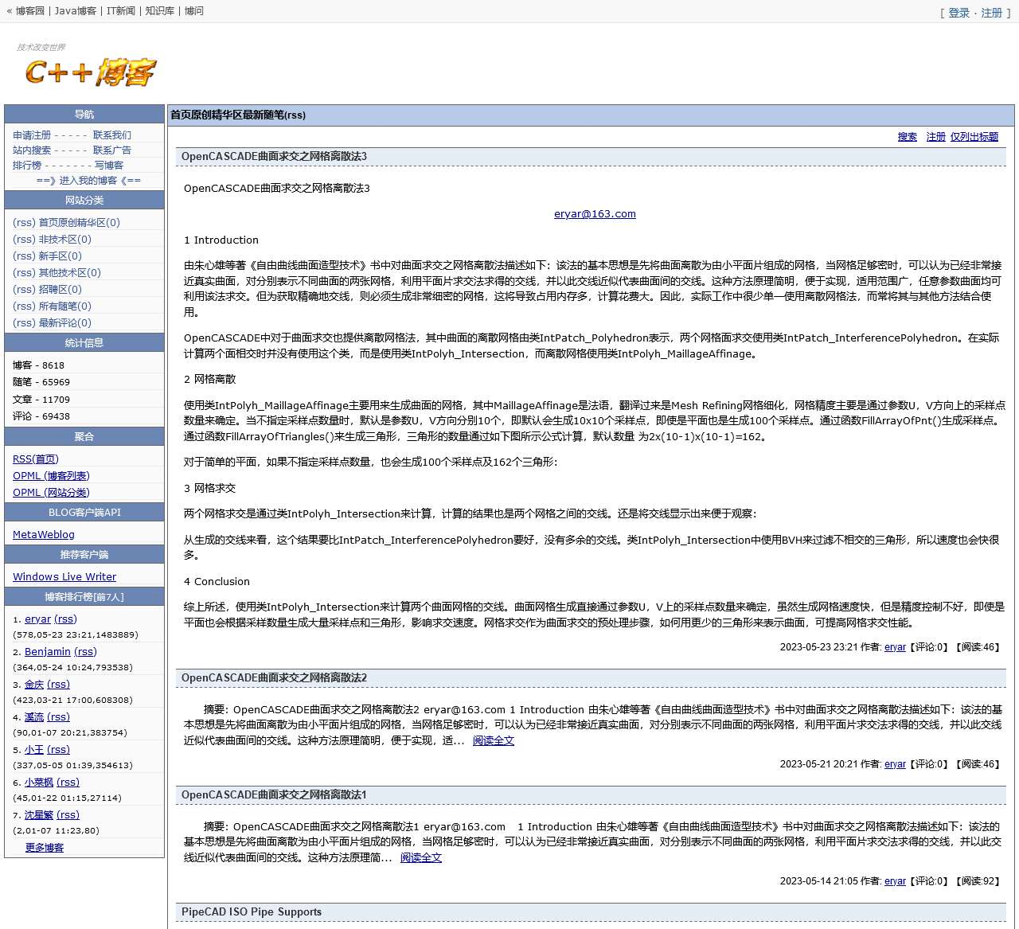Screen dimensions: 1019x929
Task: Open the 注册 link at top right
Action: (991, 13)
